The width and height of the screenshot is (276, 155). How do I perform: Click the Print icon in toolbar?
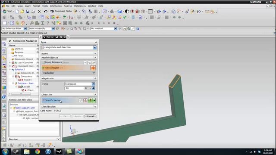[x=33, y=12]
